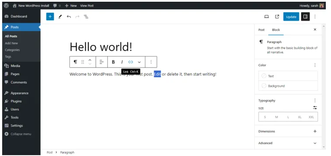This screenshot has width=331, height=156.
Task: Click the Paragraph block type icon
Action: [75, 62]
